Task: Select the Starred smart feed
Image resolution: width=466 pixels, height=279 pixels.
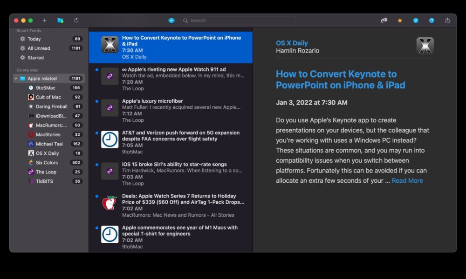Action: tap(49, 58)
